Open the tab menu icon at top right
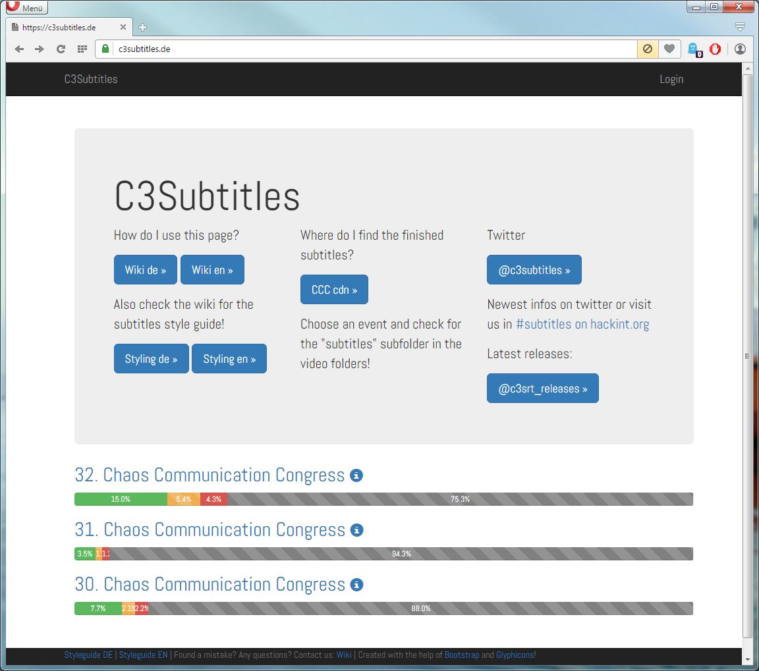Image resolution: width=759 pixels, height=671 pixels. coord(740,27)
